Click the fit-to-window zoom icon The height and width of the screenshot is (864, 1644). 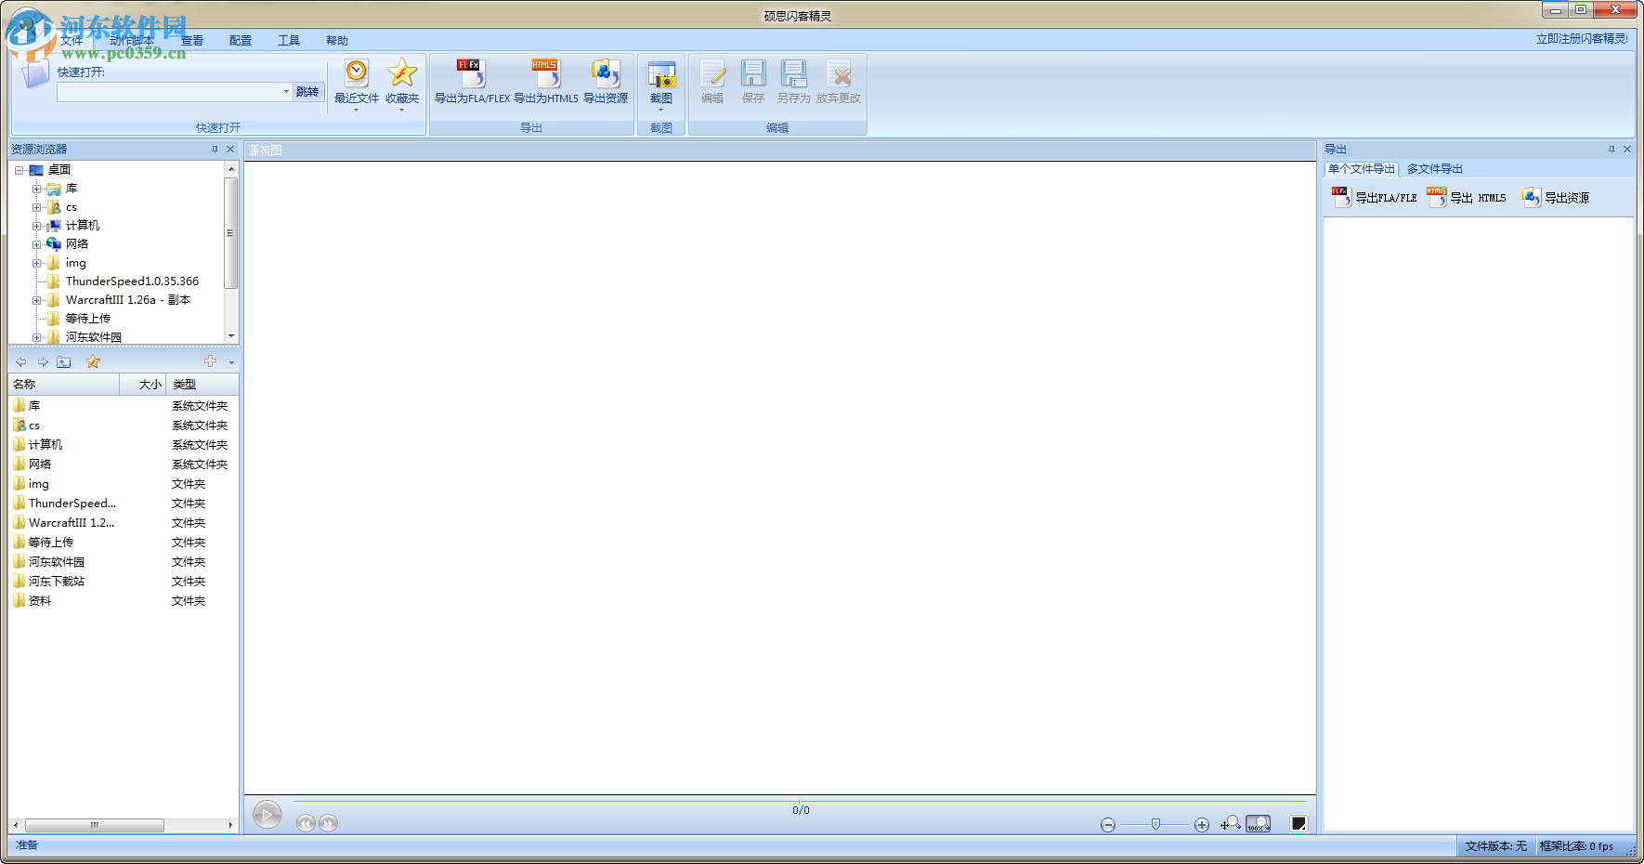(x=1231, y=823)
